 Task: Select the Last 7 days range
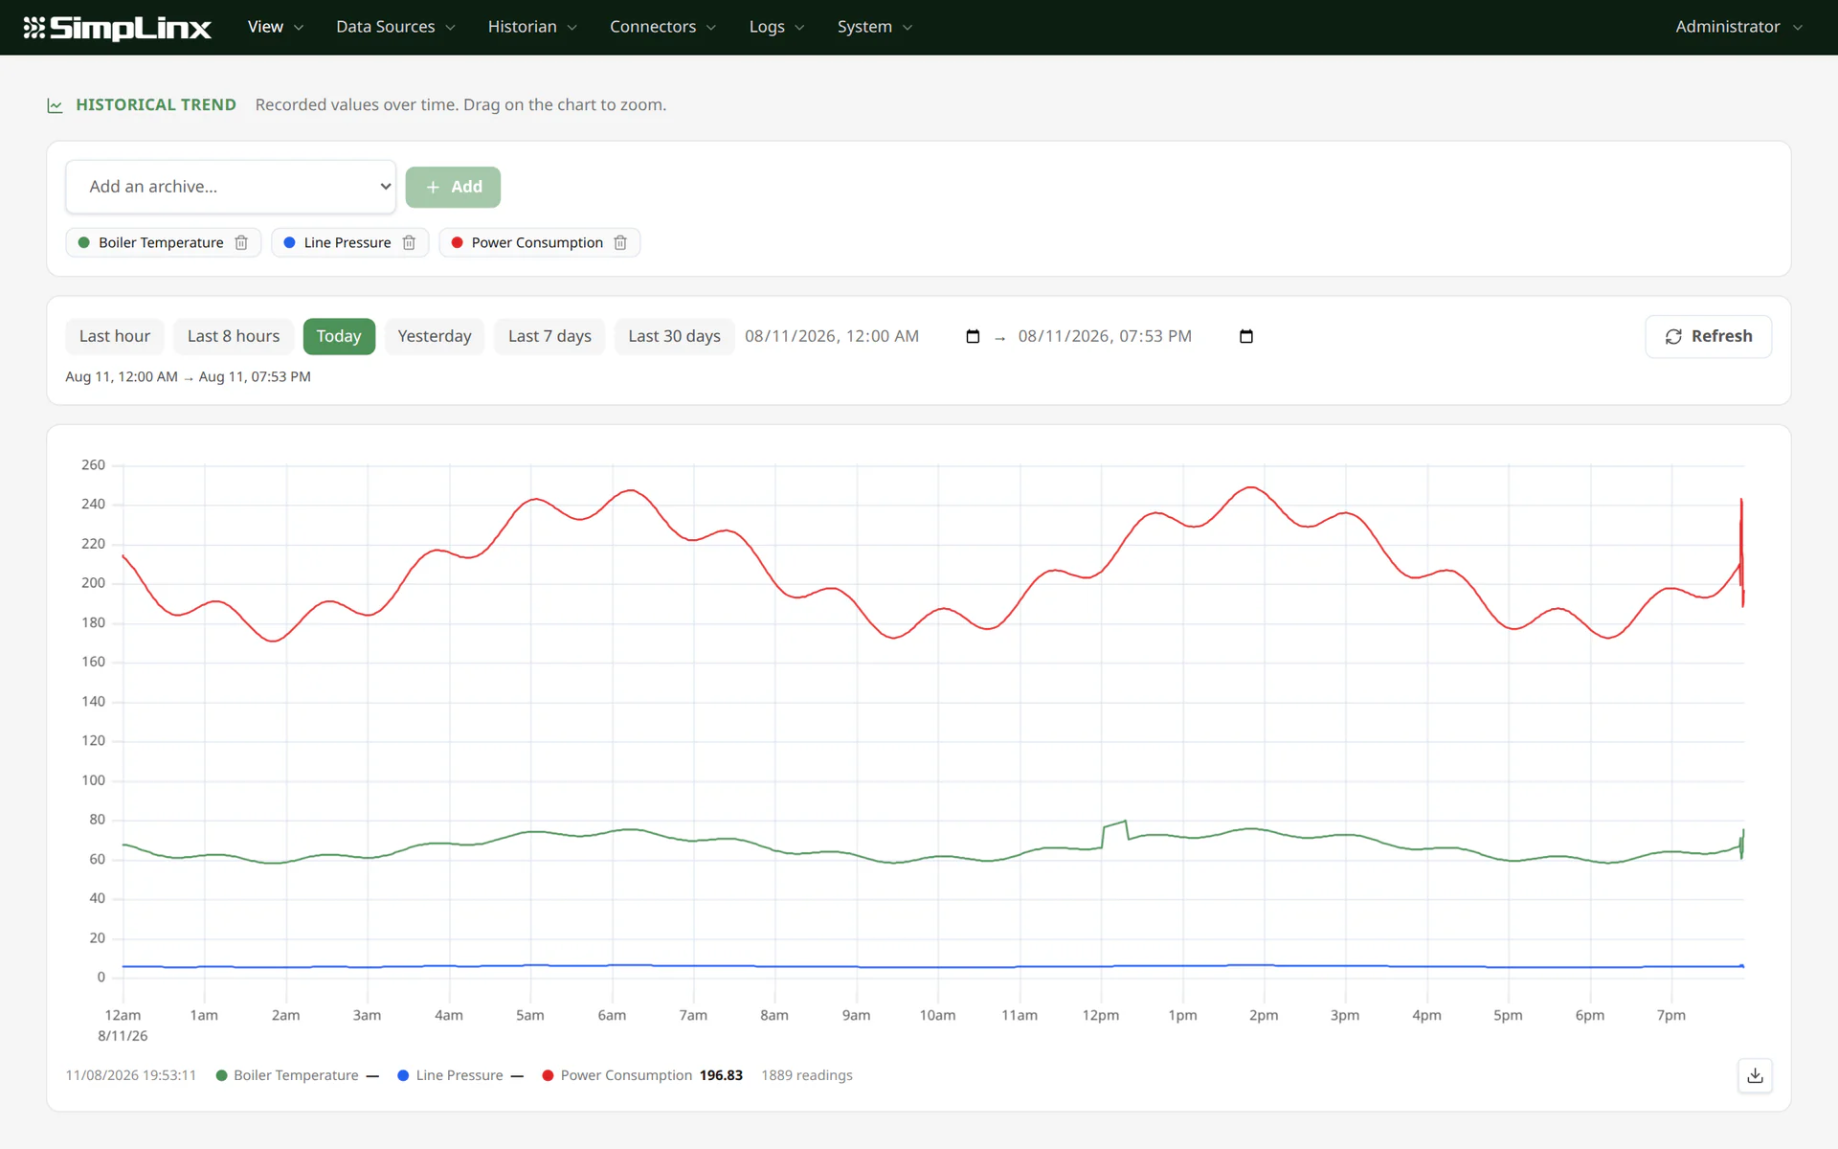(549, 336)
